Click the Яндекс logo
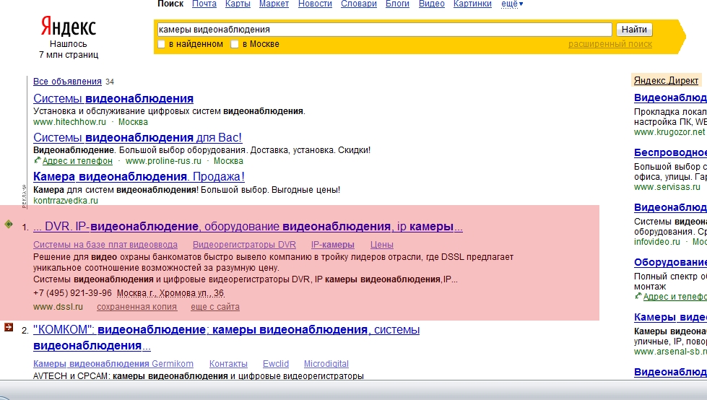Viewport: 707px width, 400px height. [69, 26]
